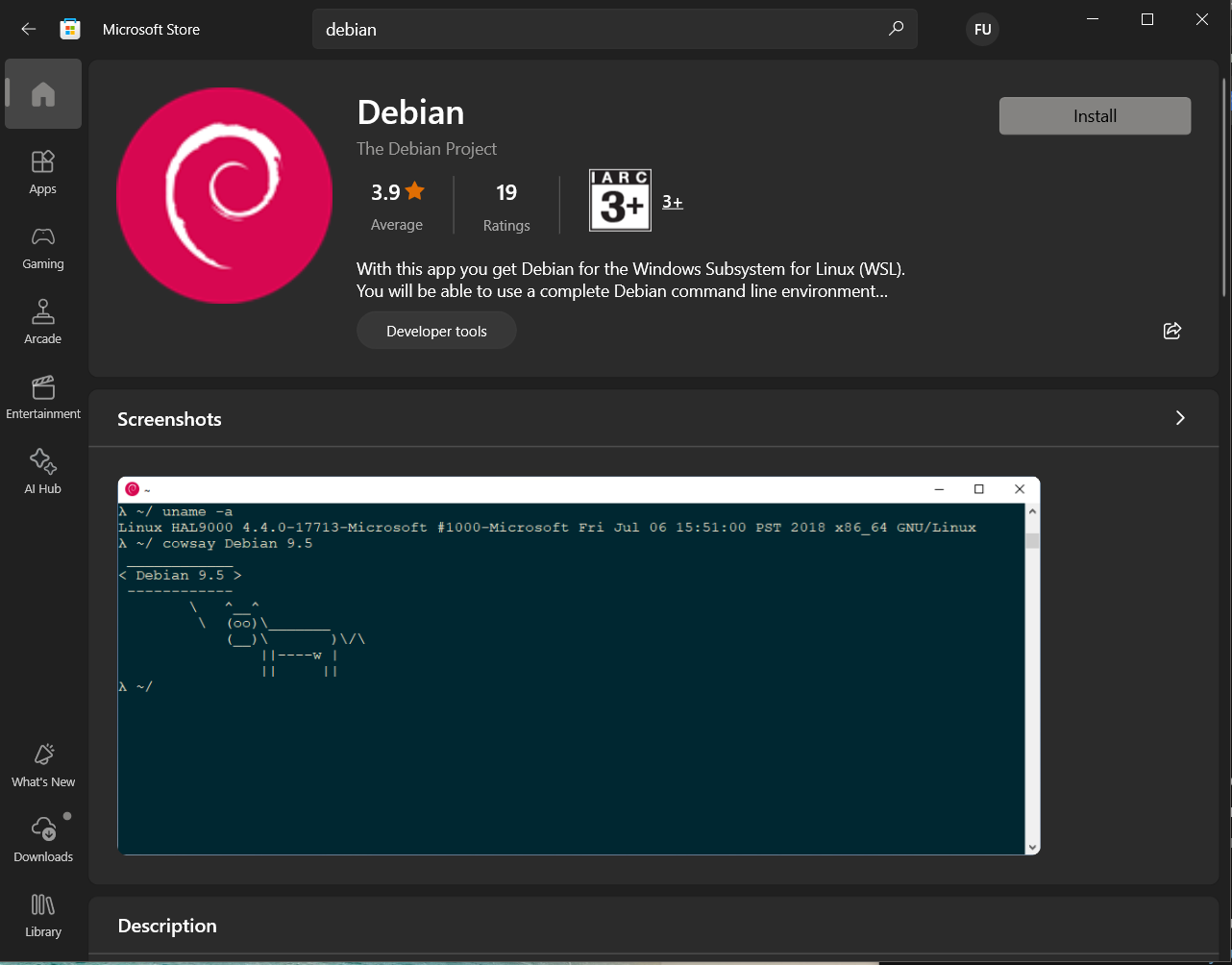Image resolution: width=1232 pixels, height=965 pixels.
Task: Click the Screenshots section heading
Action: [x=169, y=419]
